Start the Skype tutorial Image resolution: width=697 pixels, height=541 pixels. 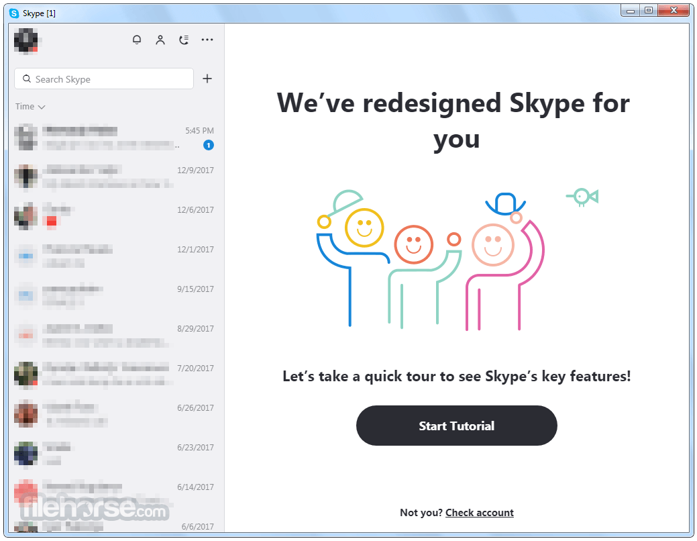(x=457, y=426)
